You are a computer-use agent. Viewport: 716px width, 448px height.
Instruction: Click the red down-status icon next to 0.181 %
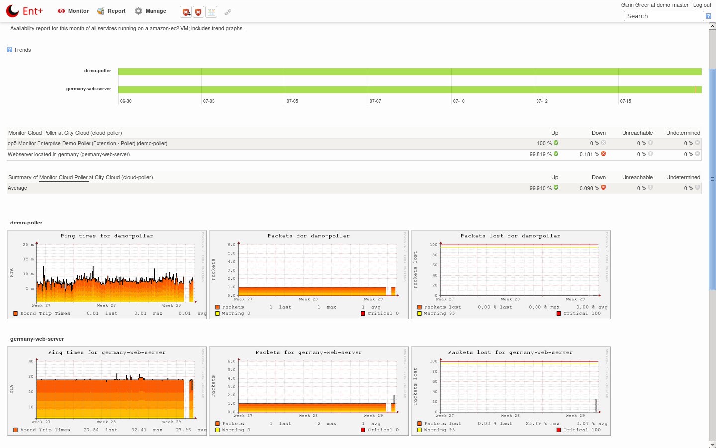pos(603,154)
